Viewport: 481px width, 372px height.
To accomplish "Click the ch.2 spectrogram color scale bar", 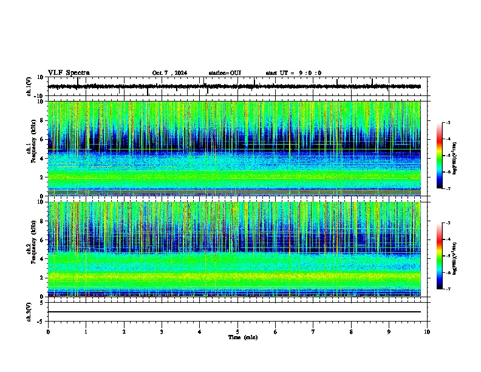I will [x=439, y=256].
